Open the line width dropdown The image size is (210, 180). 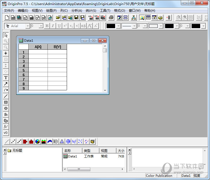(145, 26)
